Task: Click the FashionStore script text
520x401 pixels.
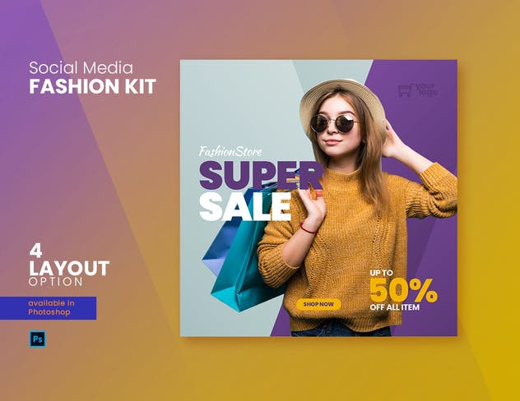Action: point(230,152)
